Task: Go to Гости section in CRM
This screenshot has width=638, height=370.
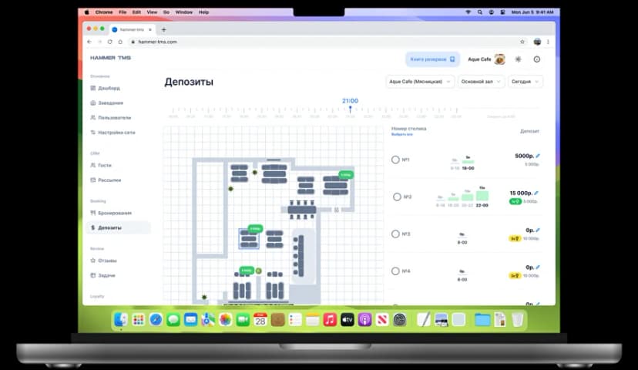Action: [105, 165]
